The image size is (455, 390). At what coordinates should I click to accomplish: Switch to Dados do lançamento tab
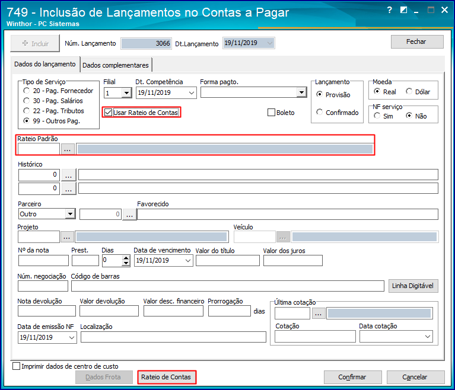pyautogui.click(x=44, y=64)
